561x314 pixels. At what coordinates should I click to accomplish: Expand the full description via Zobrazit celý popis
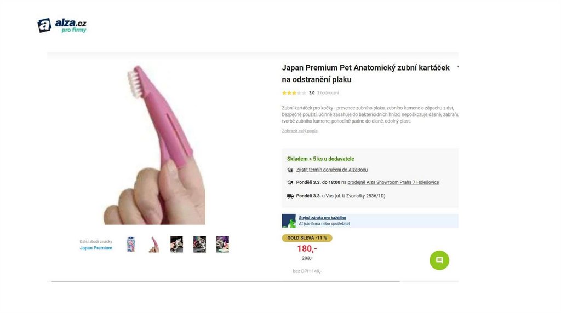click(300, 131)
